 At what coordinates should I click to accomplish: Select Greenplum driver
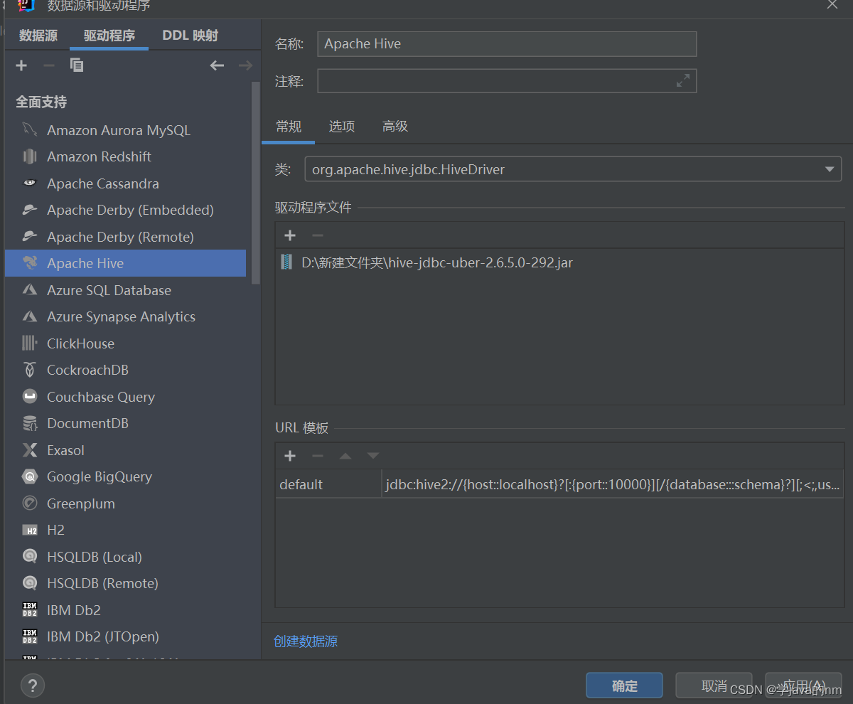[126, 503]
